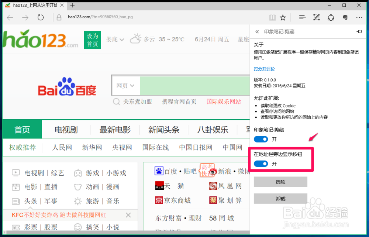Open the 人民网 link
The height and width of the screenshot is (237, 369).
click(x=62, y=148)
